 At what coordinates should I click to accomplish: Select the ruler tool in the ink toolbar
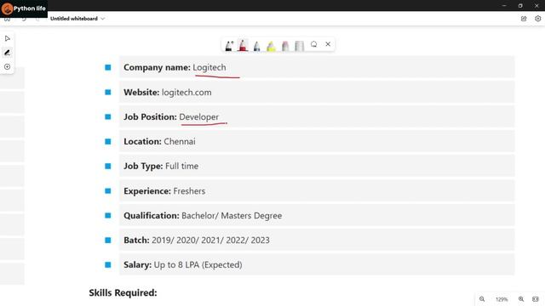pyautogui.click(x=299, y=46)
